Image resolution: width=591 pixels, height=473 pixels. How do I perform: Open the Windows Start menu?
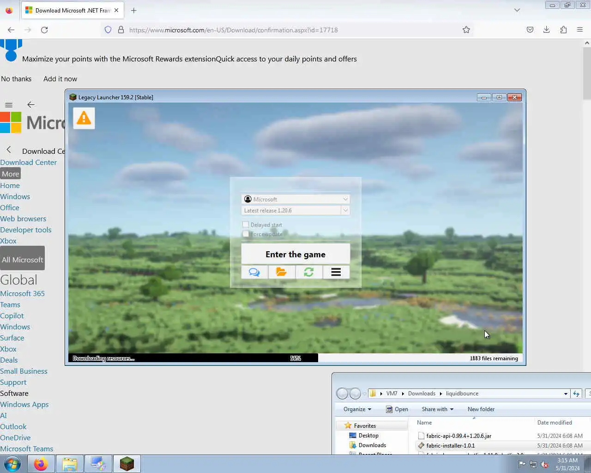tap(12, 464)
